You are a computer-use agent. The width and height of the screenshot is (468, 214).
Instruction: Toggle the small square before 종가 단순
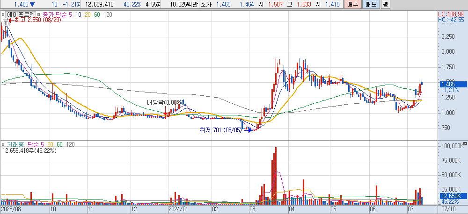tap(39, 14)
